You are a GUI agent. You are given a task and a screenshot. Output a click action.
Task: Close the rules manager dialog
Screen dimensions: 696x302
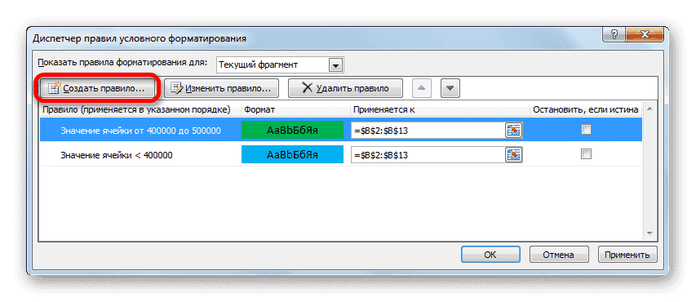click(x=645, y=34)
